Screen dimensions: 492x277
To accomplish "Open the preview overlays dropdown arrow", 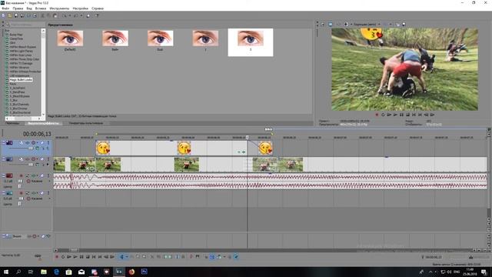I will [391, 24].
